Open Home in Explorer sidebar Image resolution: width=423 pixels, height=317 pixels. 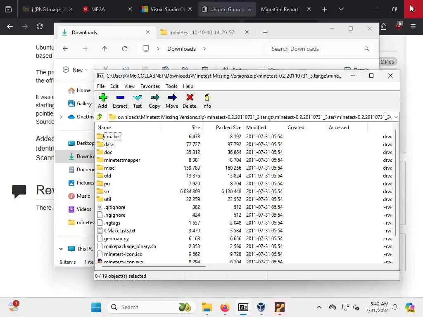coord(79,90)
